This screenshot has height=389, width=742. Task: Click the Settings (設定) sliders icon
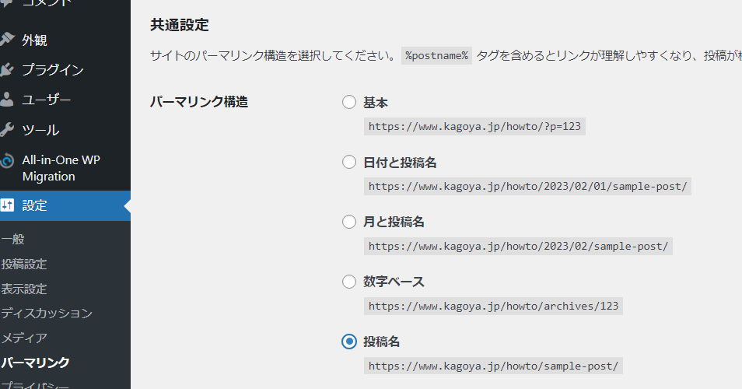7,205
